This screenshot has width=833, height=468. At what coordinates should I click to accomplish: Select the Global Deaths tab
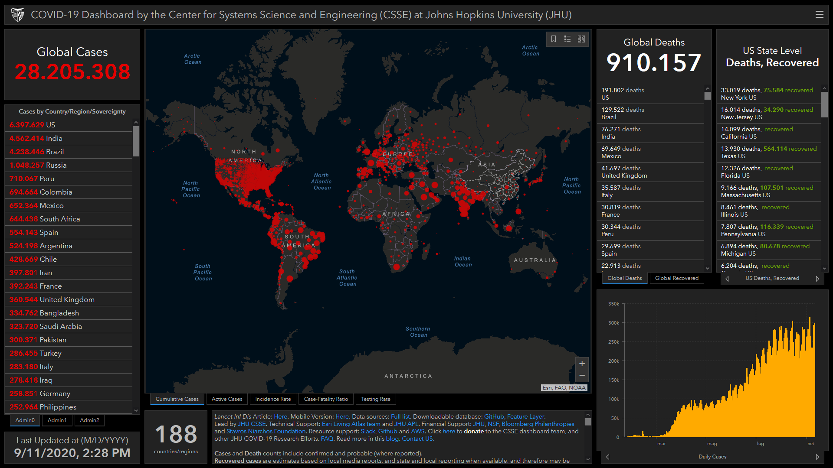[x=625, y=278]
